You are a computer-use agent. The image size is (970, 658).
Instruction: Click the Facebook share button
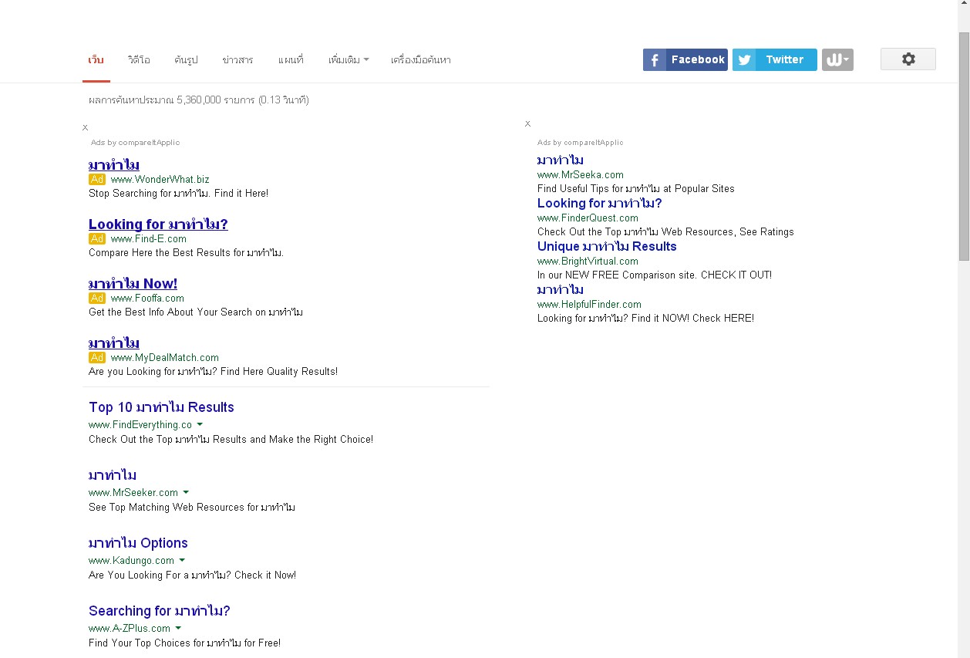coord(685,59)
